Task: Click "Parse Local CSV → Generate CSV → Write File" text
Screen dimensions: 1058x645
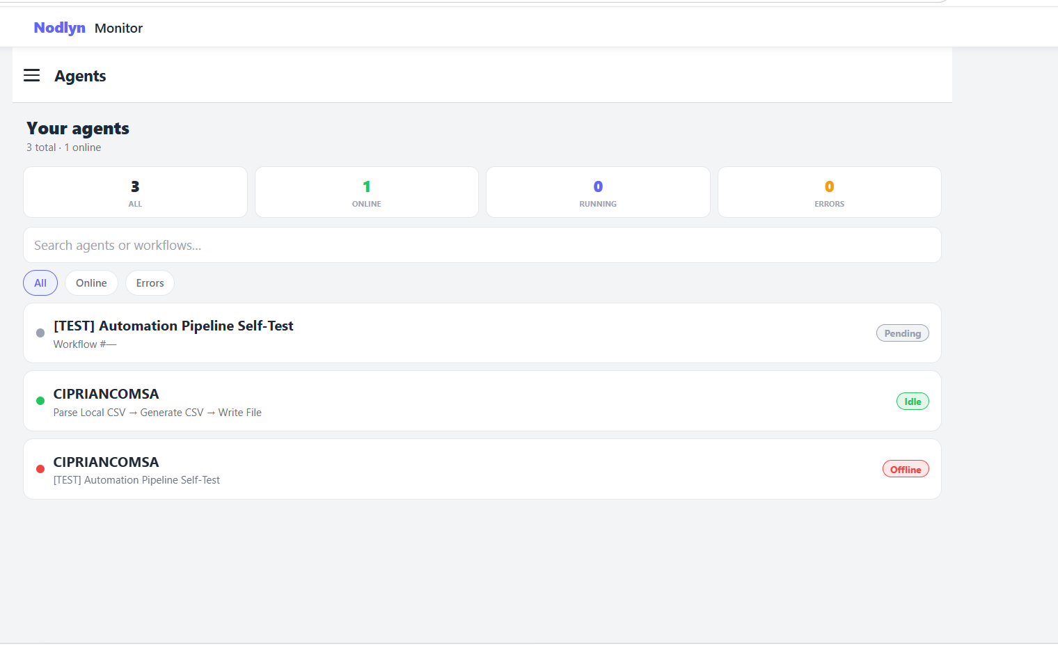Action: [157, 413]
